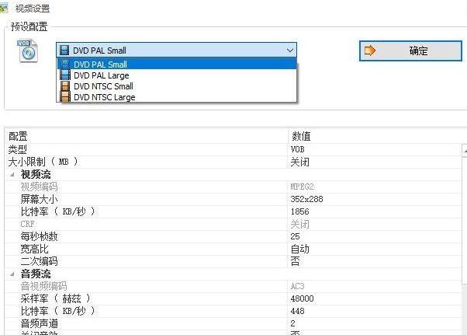
Task: Choose DVD PAL Small from the list
Action: click(x=100, y=65)
